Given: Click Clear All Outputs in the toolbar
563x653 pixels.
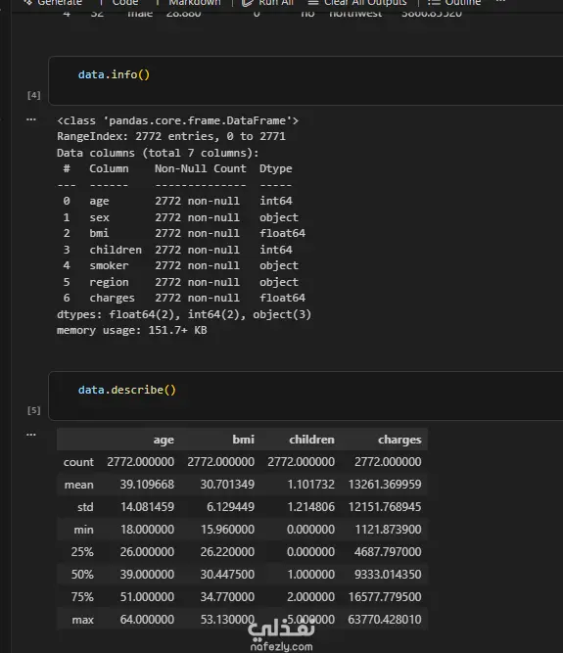Looking at the screenshot, I should coord(357,3).
